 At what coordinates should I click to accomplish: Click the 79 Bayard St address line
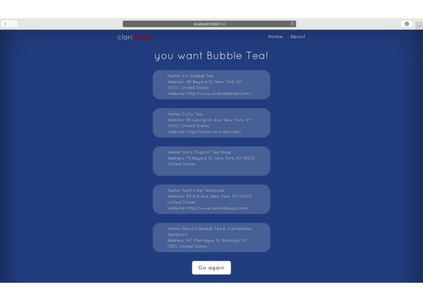click(x=211, y=158)
